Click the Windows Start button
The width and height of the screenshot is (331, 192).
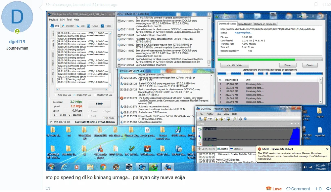[x=51, y=167]
